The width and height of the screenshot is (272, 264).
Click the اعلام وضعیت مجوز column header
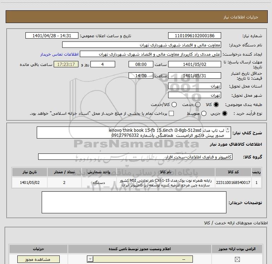click(140, 249)
